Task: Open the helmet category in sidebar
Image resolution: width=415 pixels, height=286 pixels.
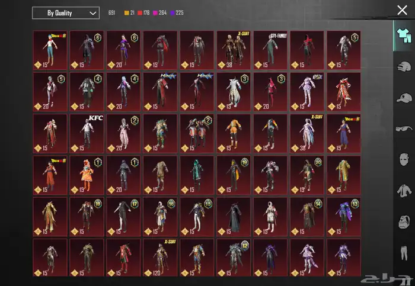Action: (x=404, y=67)
